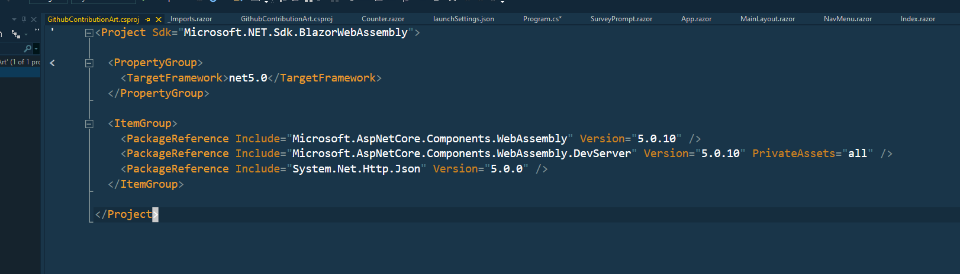960x274 pixels.
Task: Switch to the _Imports.razor tab
Action: pyautogui.click(x=190, y=19)
